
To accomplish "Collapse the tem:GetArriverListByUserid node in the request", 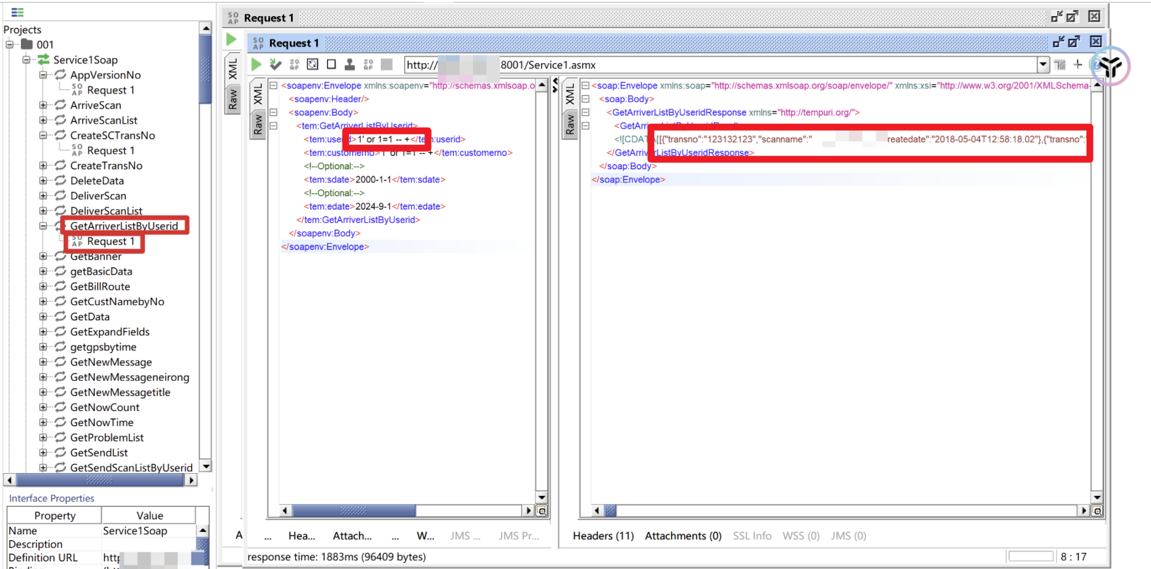I will coord(273,126).
